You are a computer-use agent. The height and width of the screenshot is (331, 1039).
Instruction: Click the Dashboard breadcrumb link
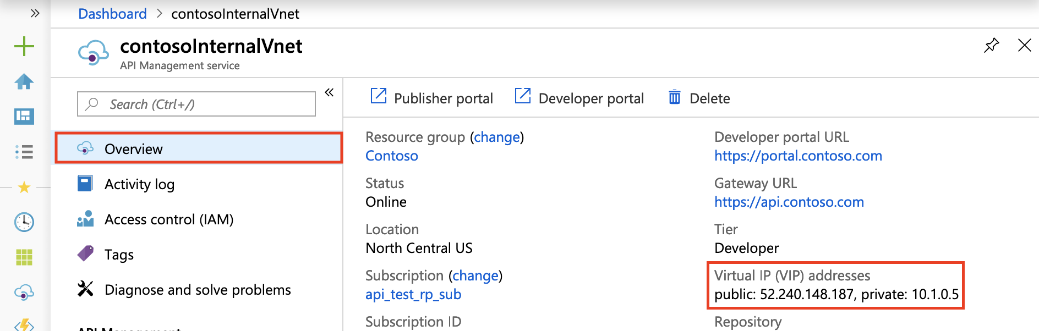tap(112, 14)
